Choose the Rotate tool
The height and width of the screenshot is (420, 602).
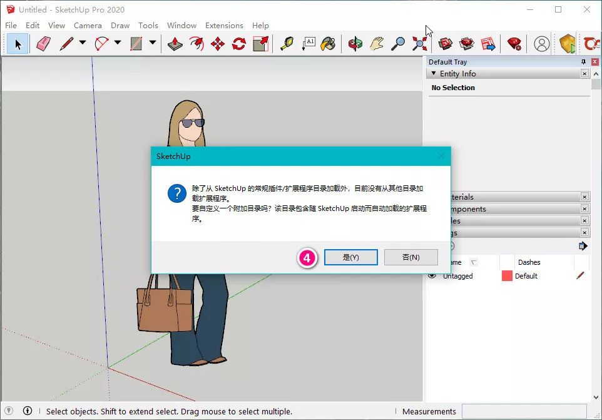tap(239, 44)
